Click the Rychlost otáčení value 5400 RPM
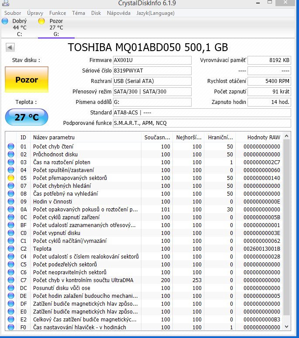The image size is (299, 338). [x=269, y=81]
